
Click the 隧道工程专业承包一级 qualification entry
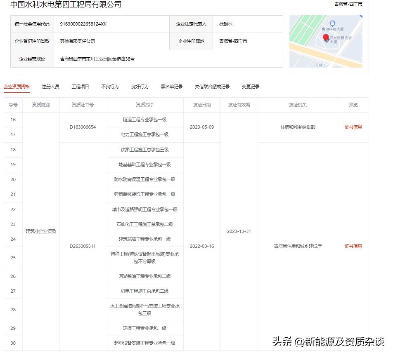(144, 120)
